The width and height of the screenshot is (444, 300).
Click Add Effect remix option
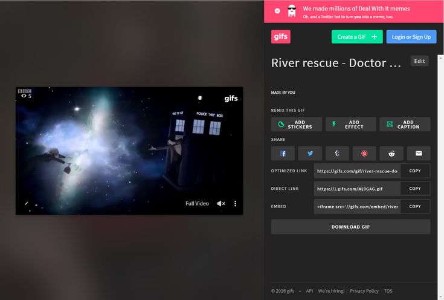(x=350, y=124)
